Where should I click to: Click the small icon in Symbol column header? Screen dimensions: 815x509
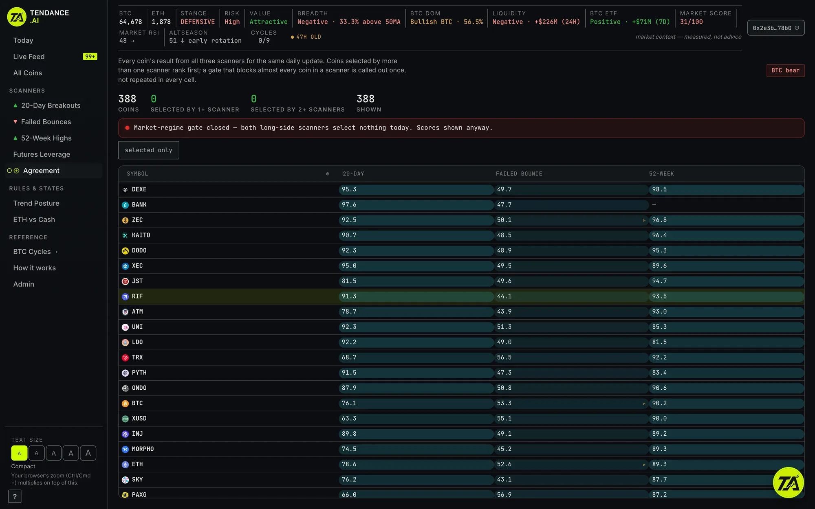coord(327,174)
